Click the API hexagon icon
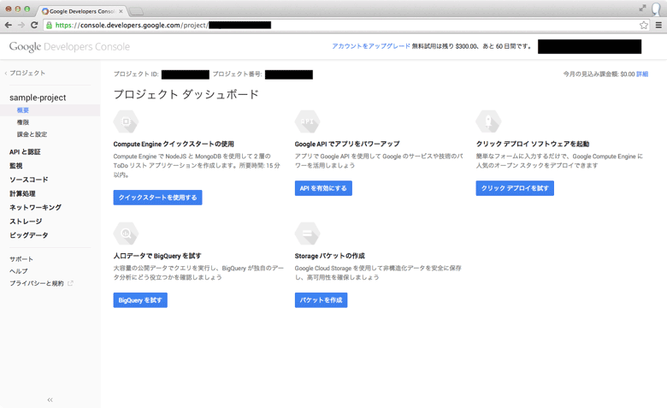667x408 pixels. tap(307, 121)
